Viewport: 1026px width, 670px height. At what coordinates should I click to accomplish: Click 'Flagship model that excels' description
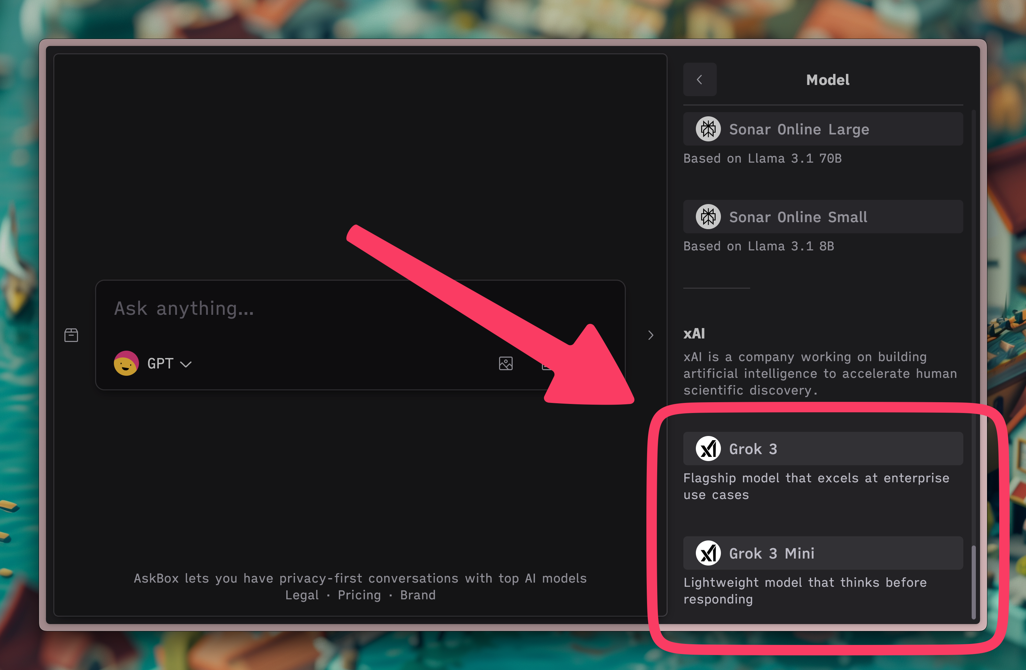tap(816, 486)
